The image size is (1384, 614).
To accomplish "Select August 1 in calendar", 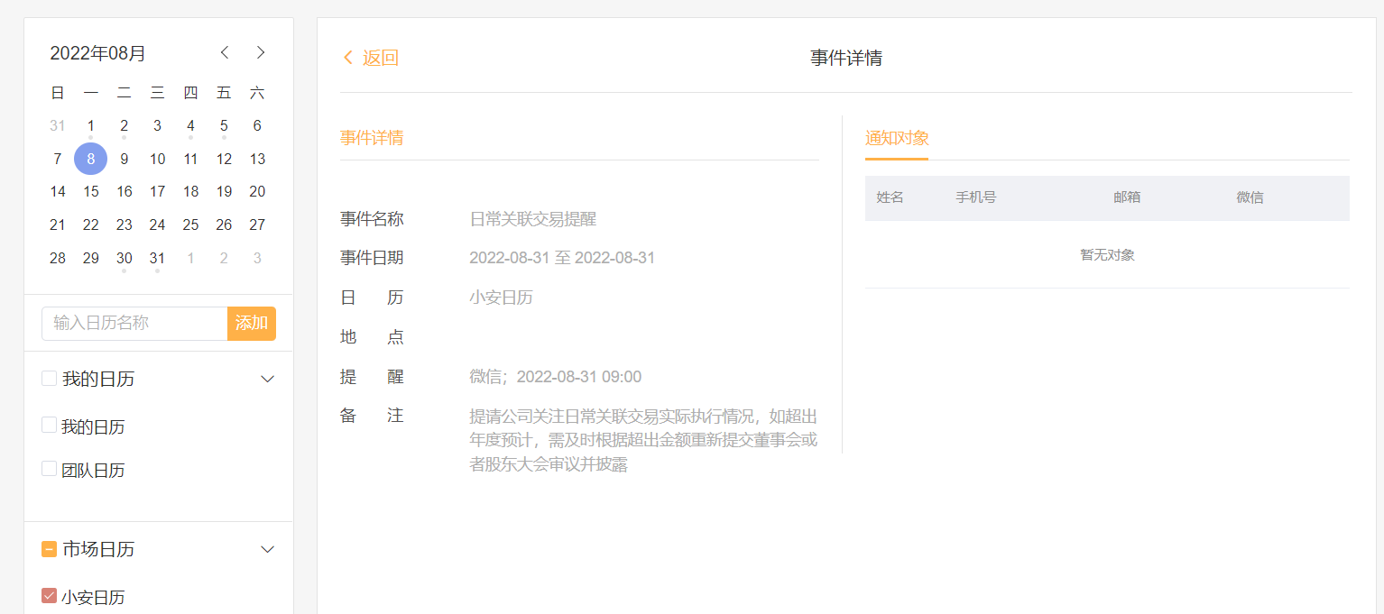I will click(91, 125).
